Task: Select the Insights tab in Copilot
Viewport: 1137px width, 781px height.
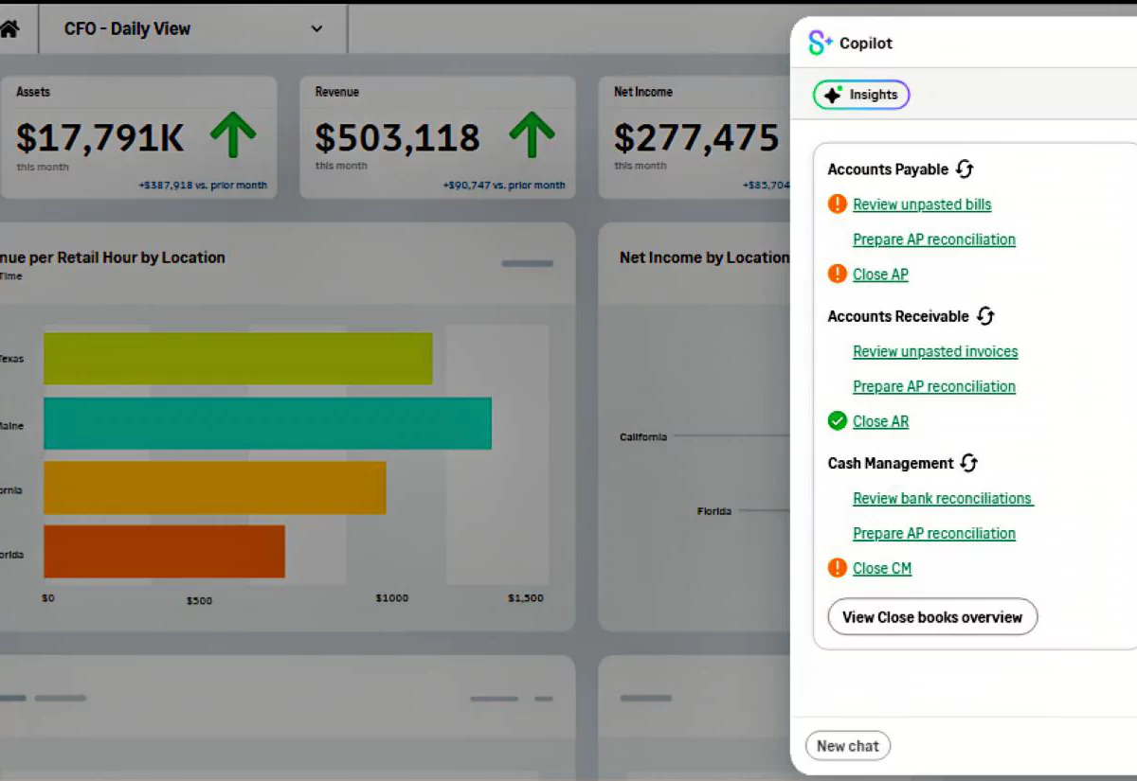Action: point(861,95)
